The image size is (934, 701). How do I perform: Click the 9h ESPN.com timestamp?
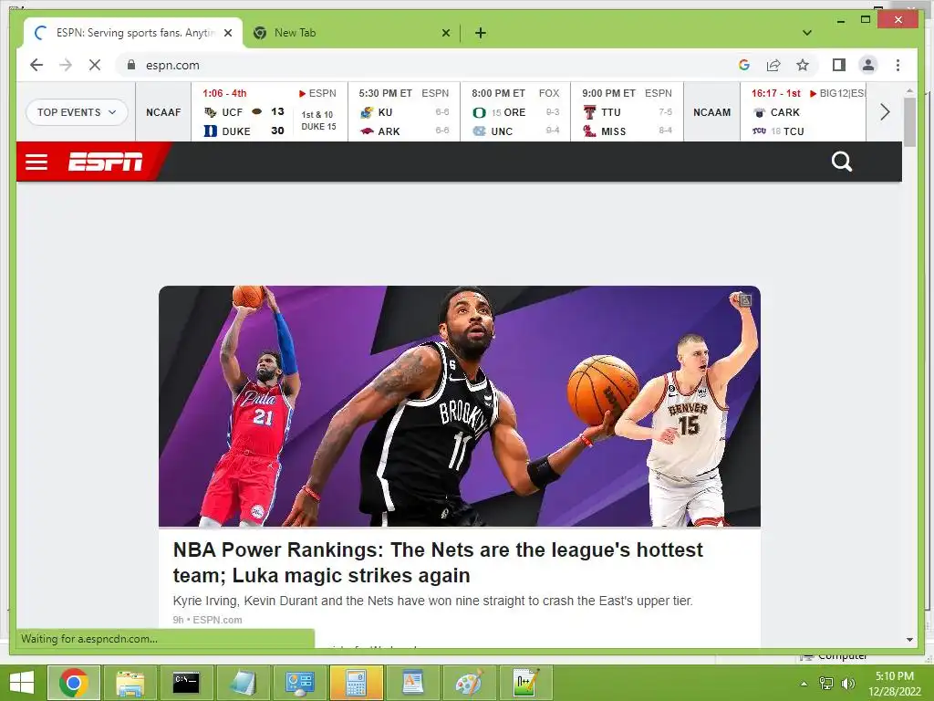207,620
